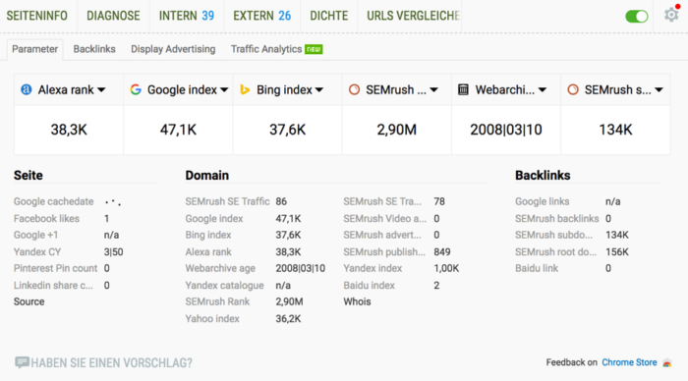Click the Baidu link label
The width and height of the screenshot is (688, 381).
tap(537, 268)
